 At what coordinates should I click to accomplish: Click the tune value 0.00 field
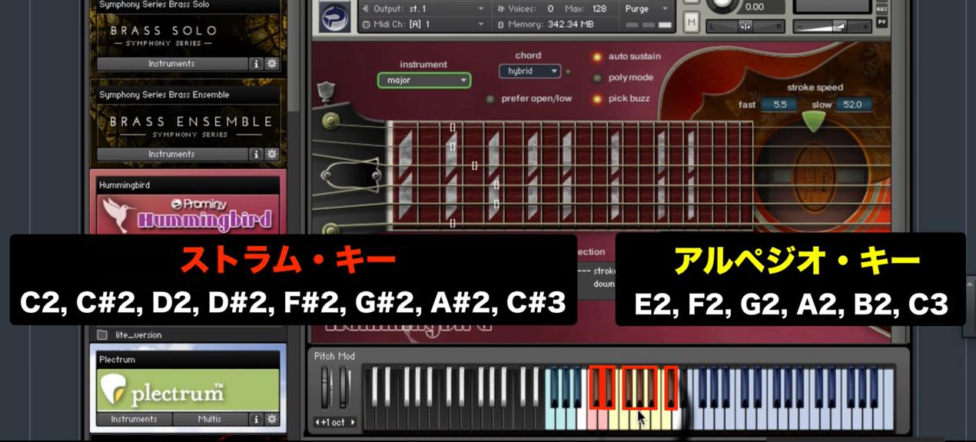(755, 7)
